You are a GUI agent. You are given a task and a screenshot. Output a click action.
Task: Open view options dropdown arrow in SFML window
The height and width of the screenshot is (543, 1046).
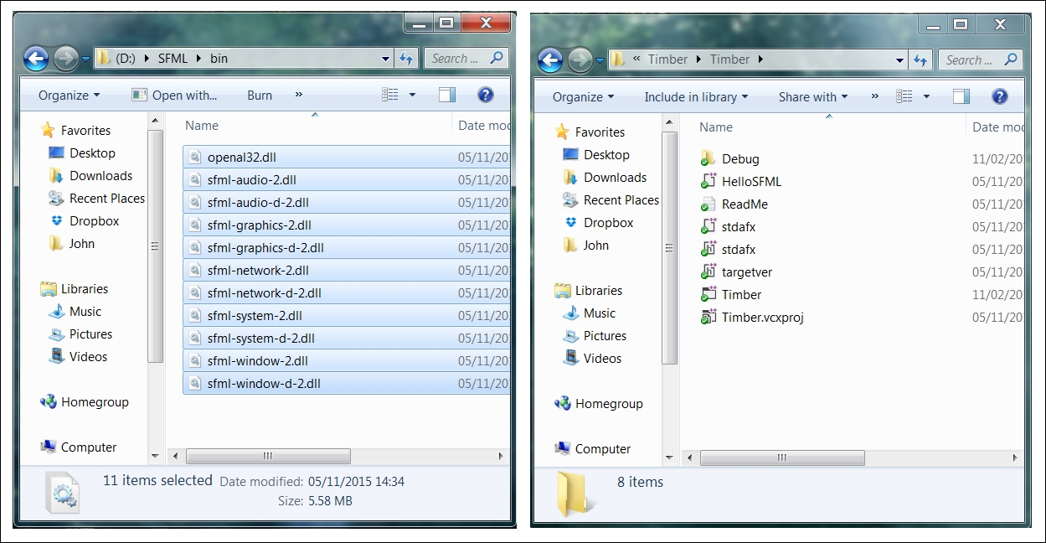click(412, 96)
